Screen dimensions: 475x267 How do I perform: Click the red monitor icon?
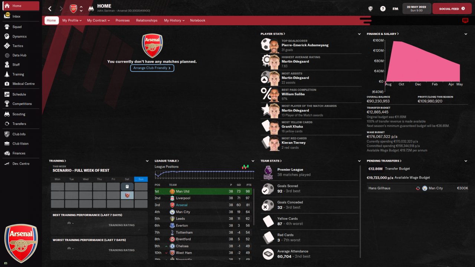[465, 20]
